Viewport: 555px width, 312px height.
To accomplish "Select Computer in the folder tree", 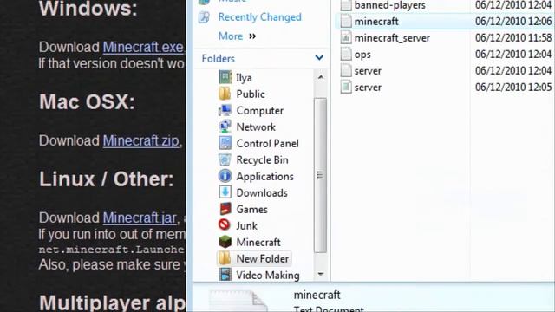I will [x=260, y=111].
